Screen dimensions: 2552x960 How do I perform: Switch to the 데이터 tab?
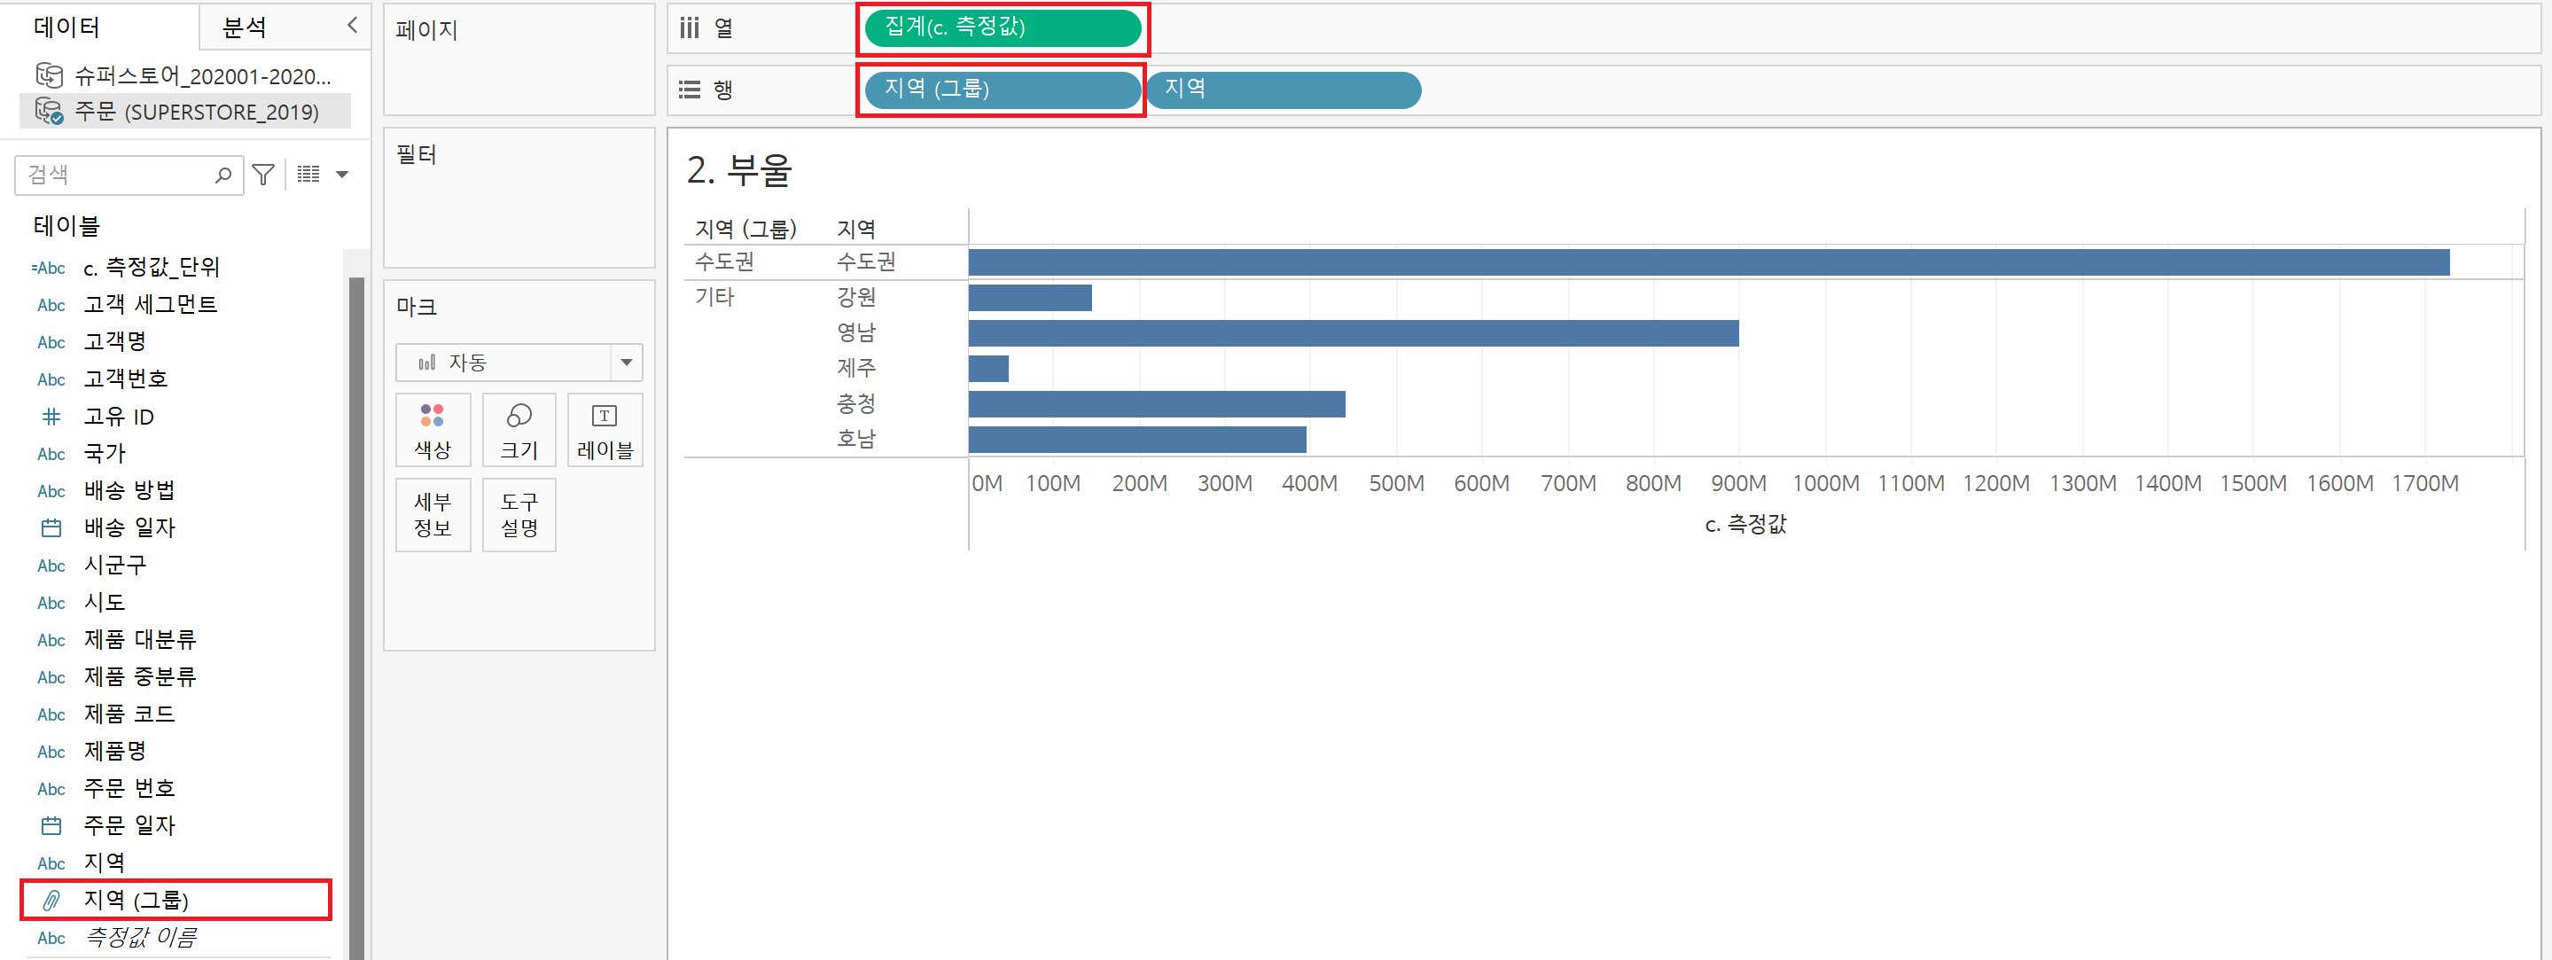pos(66,27)
